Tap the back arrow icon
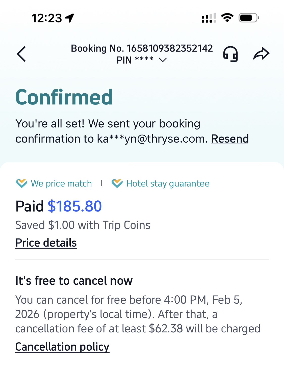Screen dimensions: 284x368 click(x=21, y=54)
